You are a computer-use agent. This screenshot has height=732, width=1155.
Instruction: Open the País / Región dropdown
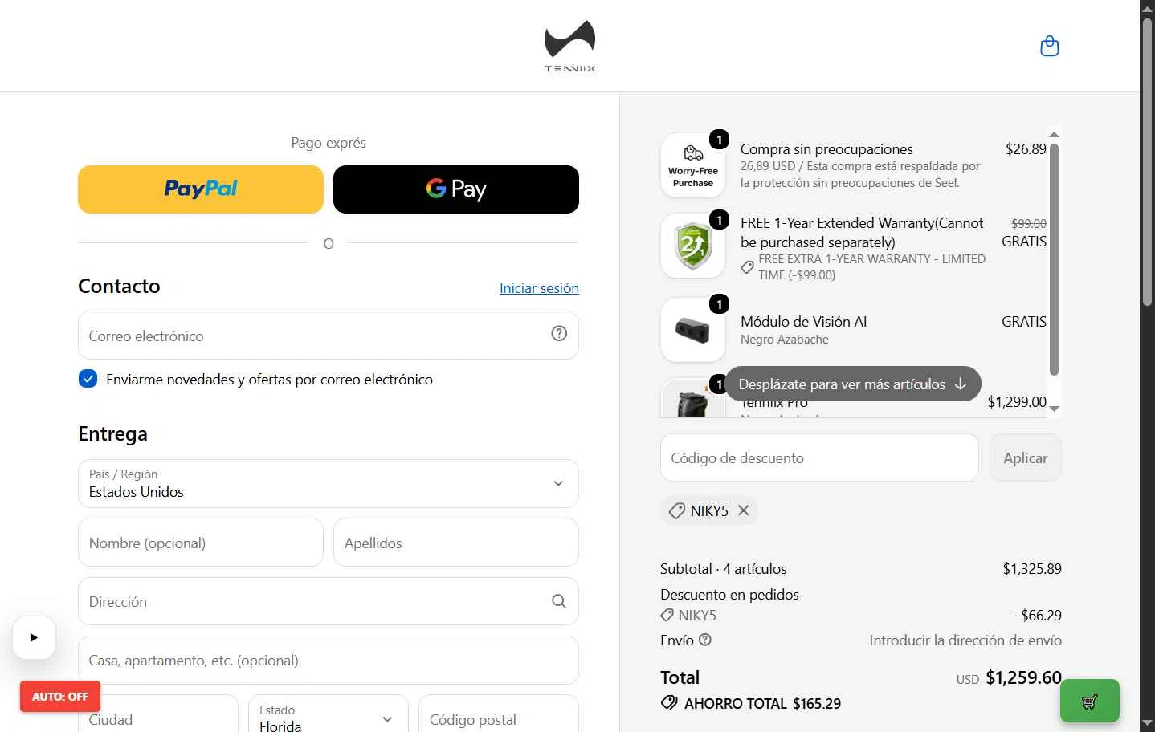pos(329,483)
